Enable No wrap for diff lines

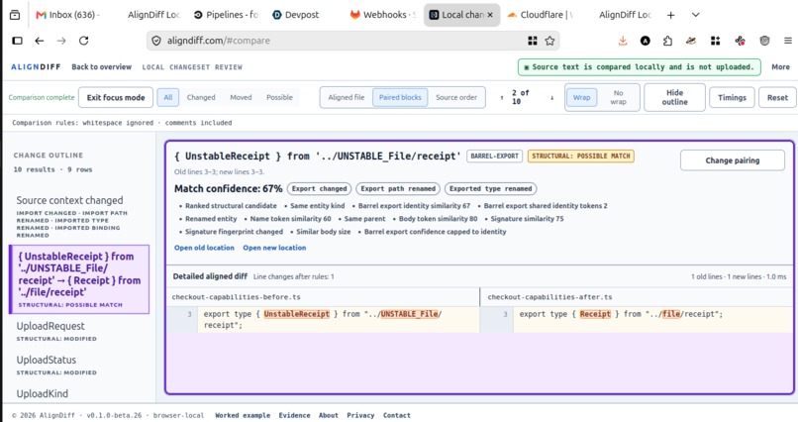[619, 97]
